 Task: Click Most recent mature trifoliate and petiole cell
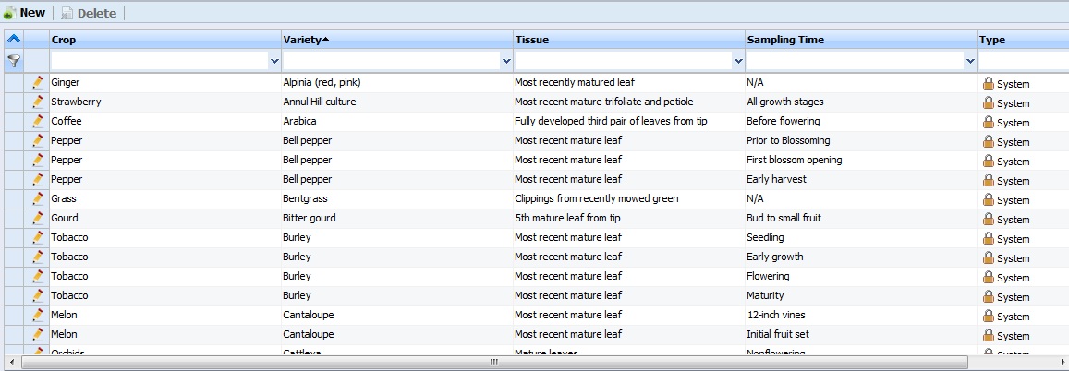pyautogui.click(x=628, y=102)
